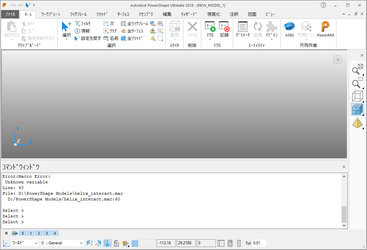Toggle level 4 visibility button
The image size is (367, 250).
point(55,233)
